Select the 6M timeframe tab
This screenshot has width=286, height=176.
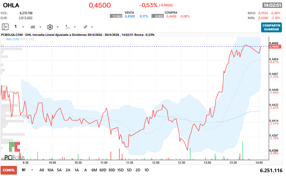pos(94,170)
